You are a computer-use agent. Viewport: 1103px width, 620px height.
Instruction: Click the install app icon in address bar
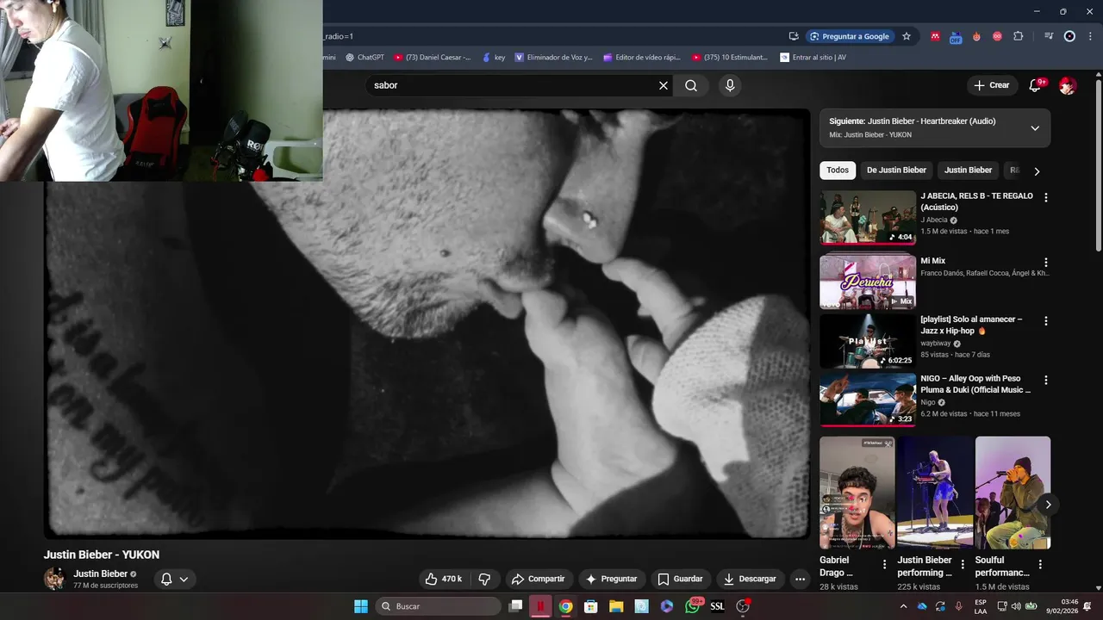(794, 36)
